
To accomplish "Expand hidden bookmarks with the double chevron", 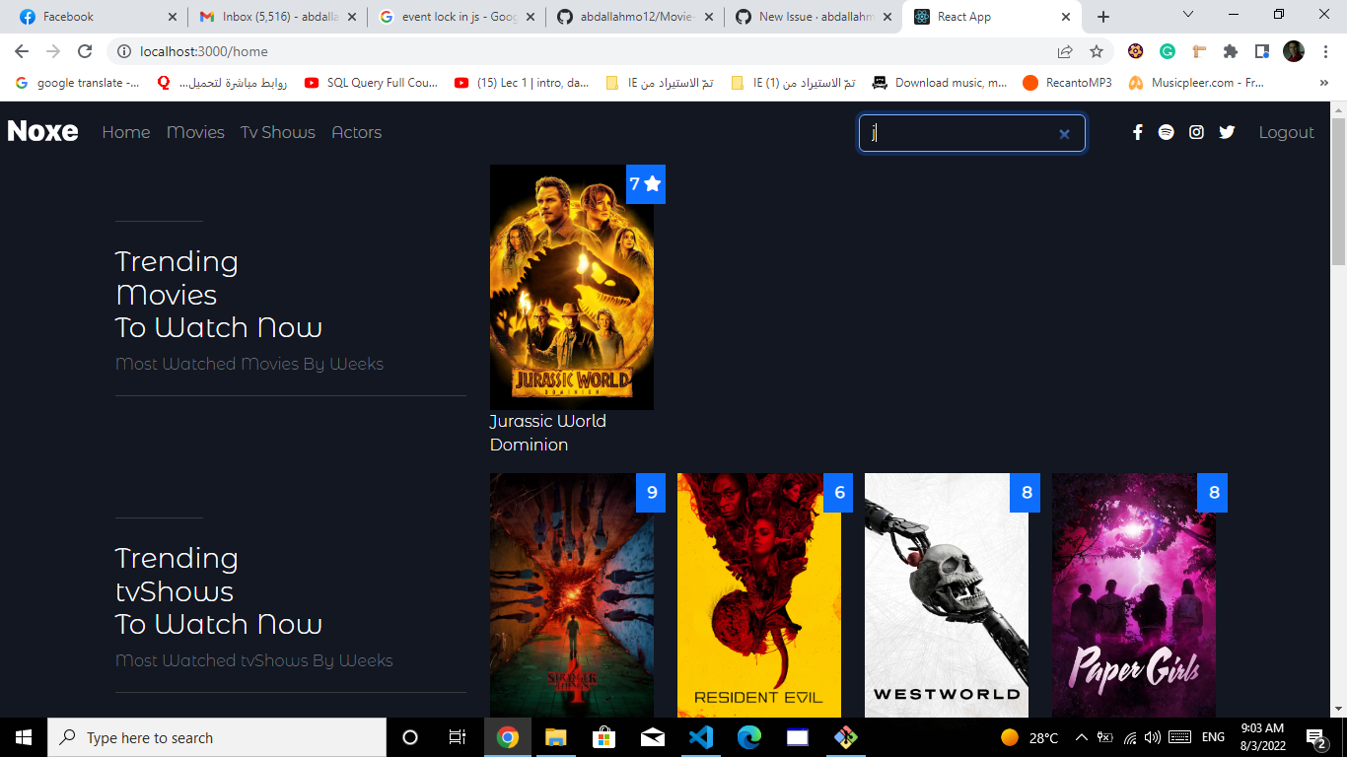I will (1324, 83).
